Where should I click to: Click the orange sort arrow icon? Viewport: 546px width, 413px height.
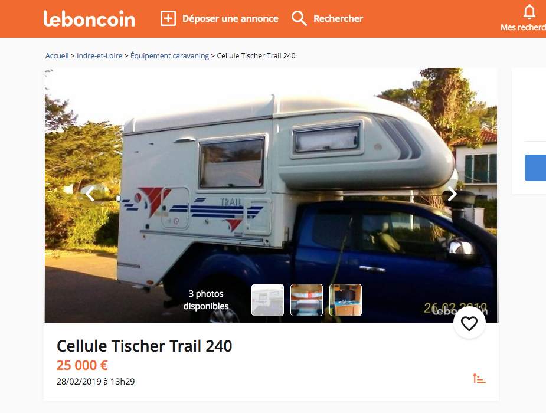(479, 378)
